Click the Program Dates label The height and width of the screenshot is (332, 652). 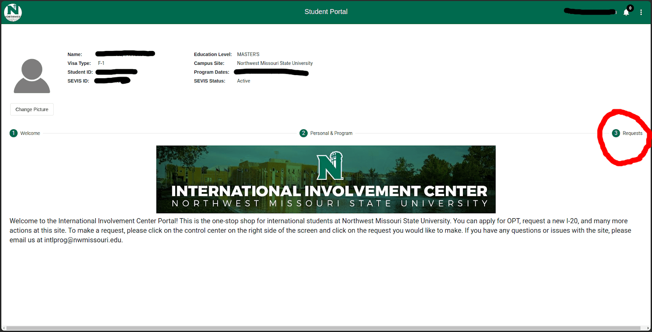point(211,72)
